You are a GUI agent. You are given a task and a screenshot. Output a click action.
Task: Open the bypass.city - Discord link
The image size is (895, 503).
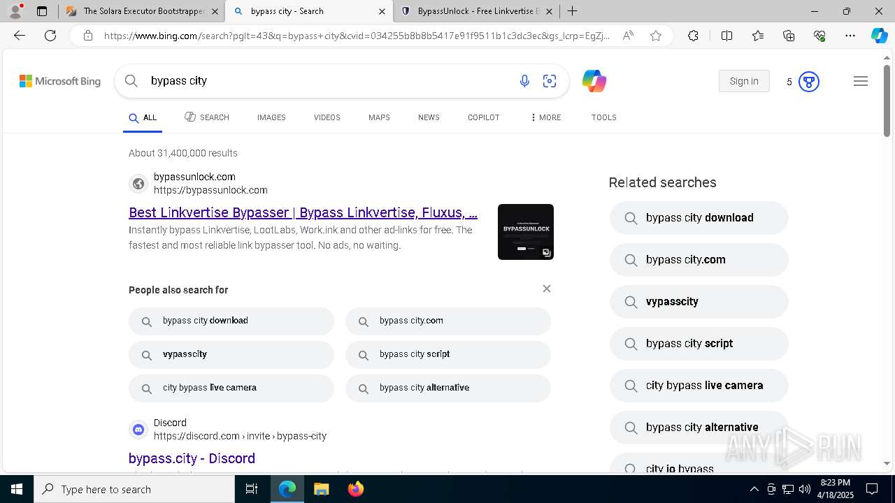(x=192, y=458)
